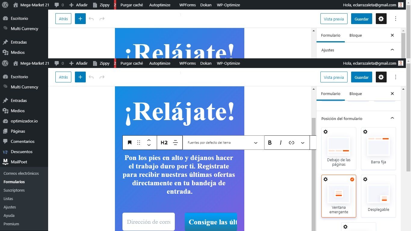Open 'Formularios' MailPoet submenu item
This screenshot has width=411, height=231.
[x=14, y=182]
